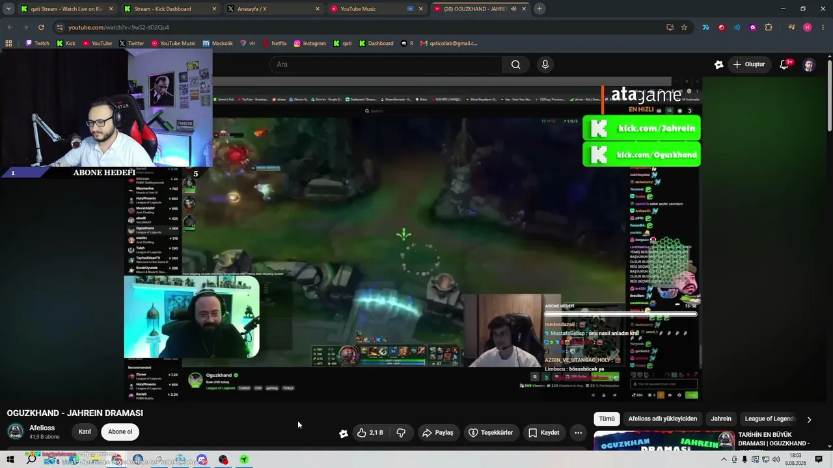
Task: Click the Afelioss channel name
Action: click(x=42, y=428)
